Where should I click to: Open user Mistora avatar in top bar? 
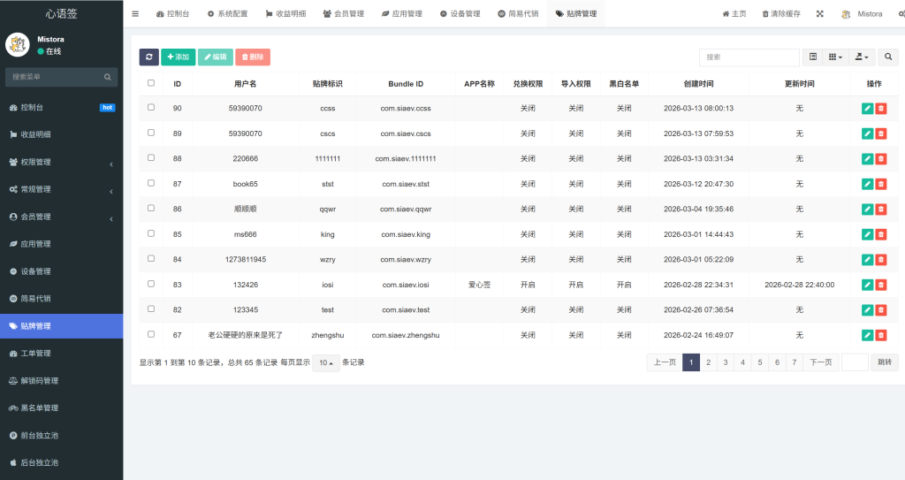pyautogui.click(x=846, y=14)
